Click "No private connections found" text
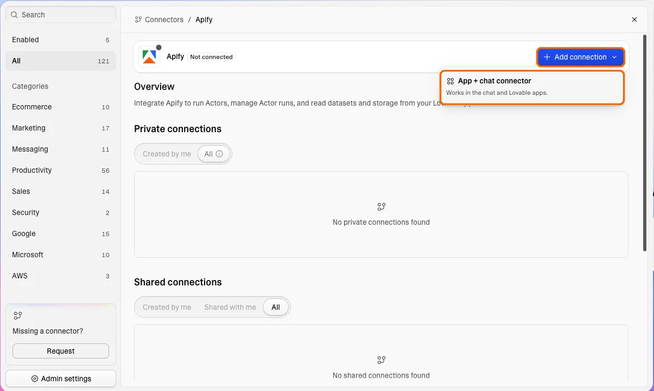This screenshot has height=391, width=654. (381, 222)
